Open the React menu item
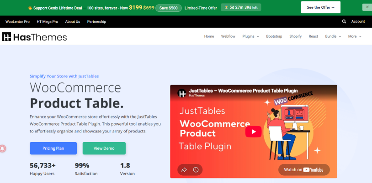This screenshot has width=372, height=183. [x=313, y=36]
